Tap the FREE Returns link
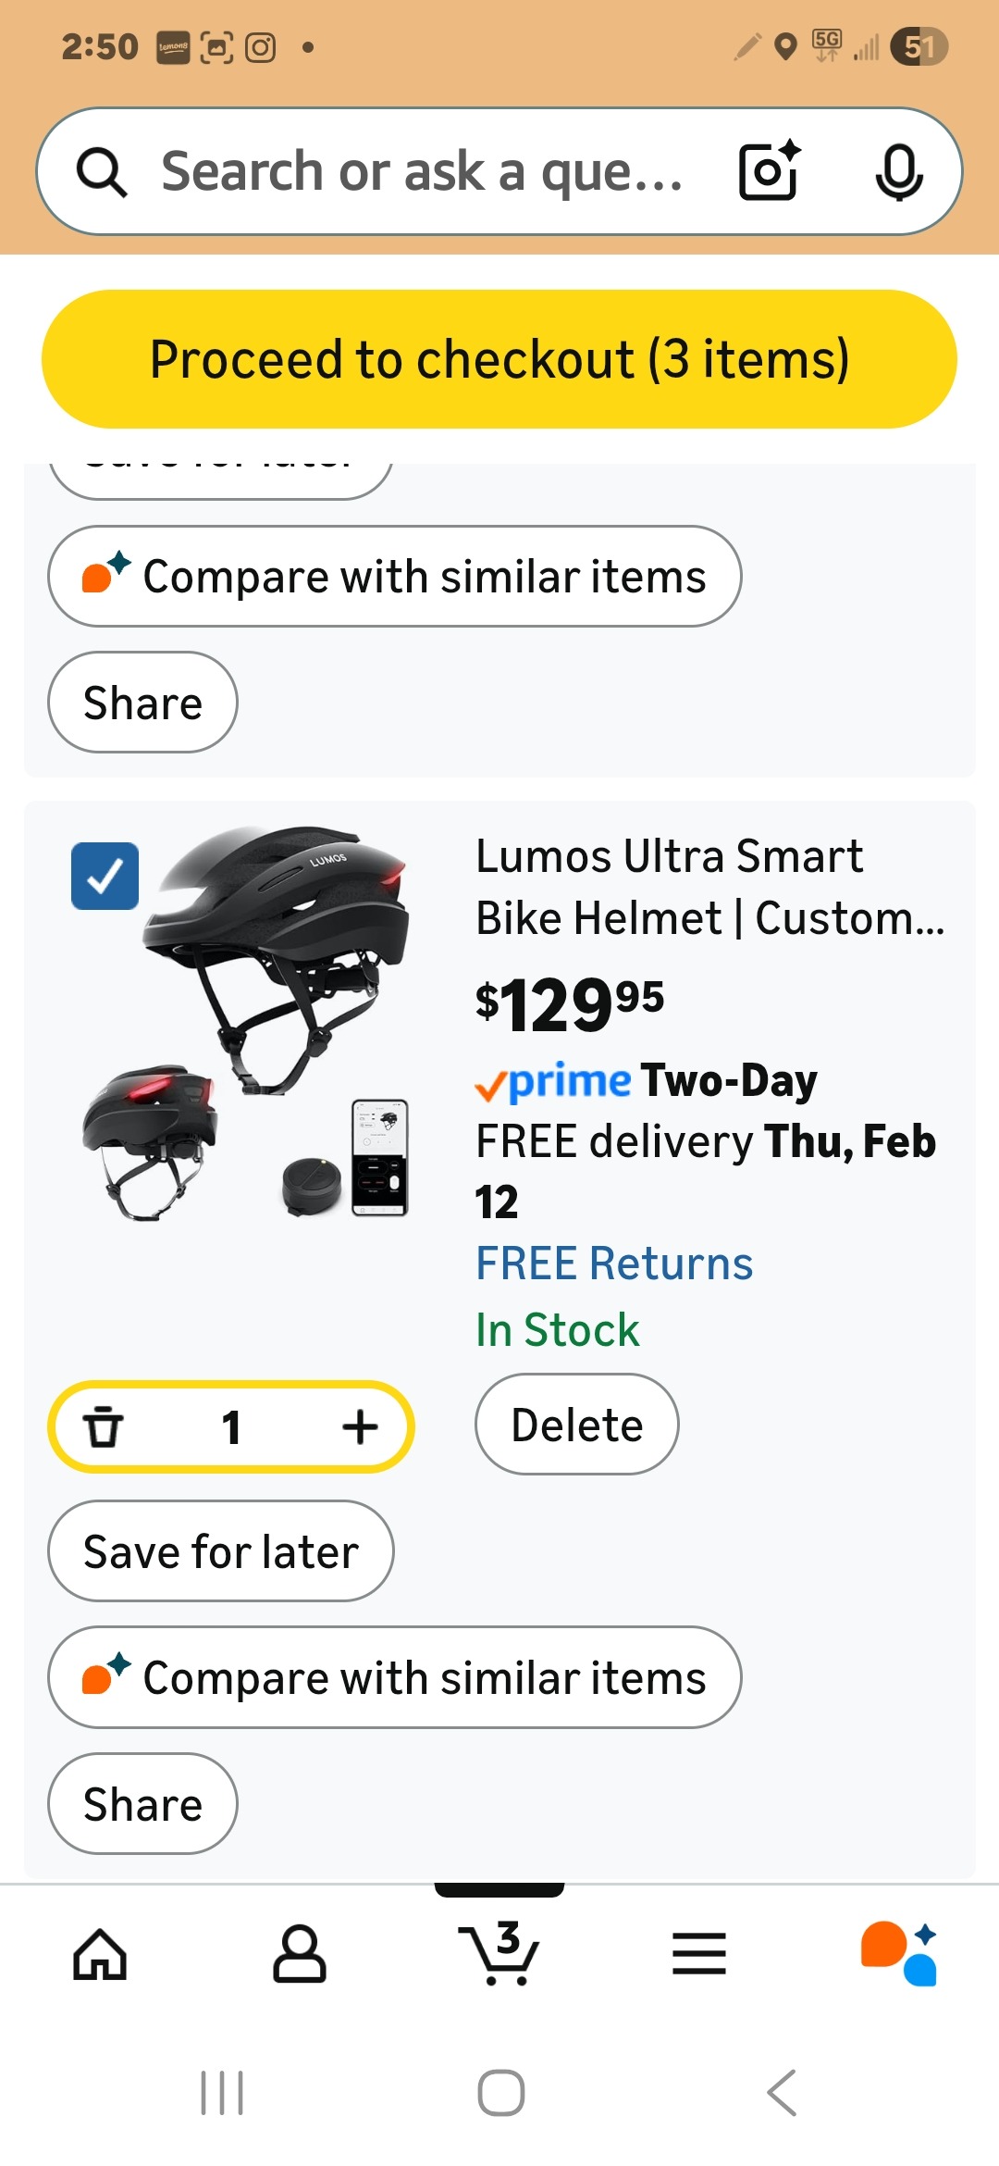The image size is (999, 2166). 614,1263
